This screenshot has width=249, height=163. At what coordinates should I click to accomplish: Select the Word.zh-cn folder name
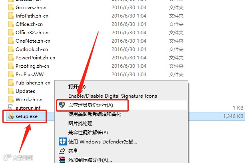pyautogui.click(x=29, y=100)
